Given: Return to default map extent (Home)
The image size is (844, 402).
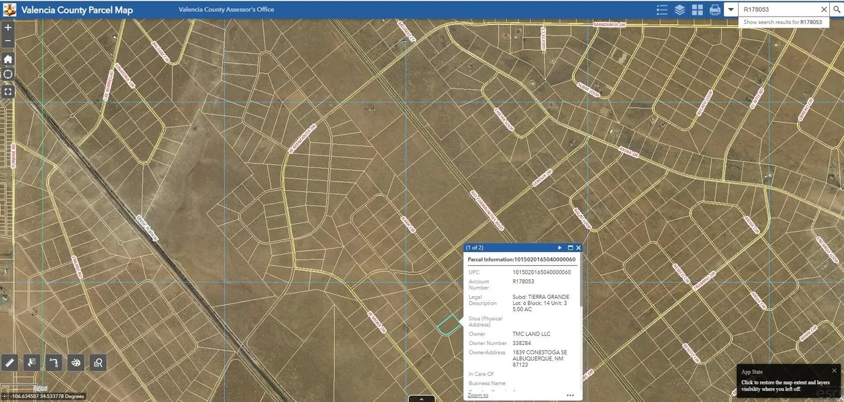Looking at the screenshot, I should coord(8,59).
